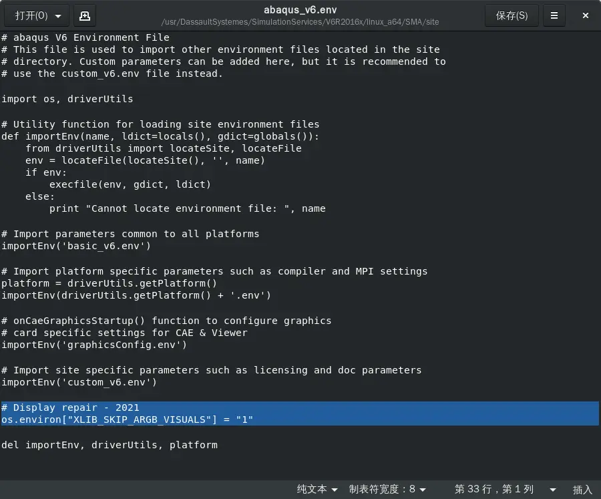Viewport: 601px width, 499px height.
Task: Click the line "importEnv('custom_v6.env')"
Action: point(79,382)
